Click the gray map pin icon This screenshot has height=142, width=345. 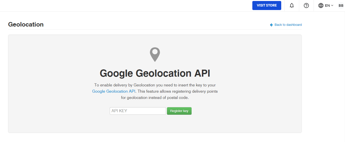[x=155, y=54]
